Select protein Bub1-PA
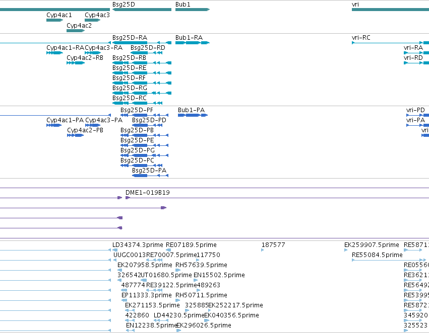The image size is (429, 333). (193, 115)
